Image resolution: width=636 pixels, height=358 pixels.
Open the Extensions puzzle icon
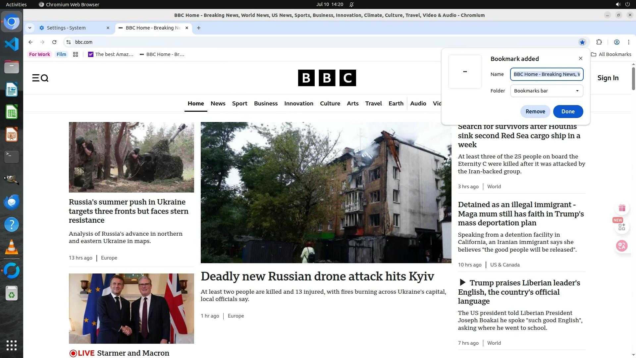tap(599, 42)
